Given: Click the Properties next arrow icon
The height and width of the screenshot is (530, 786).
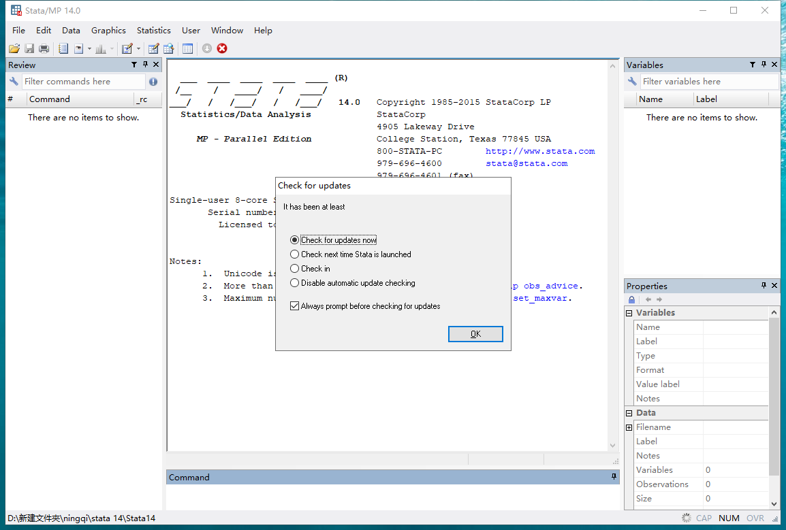Looking at the screenshot, I should 659,299.
